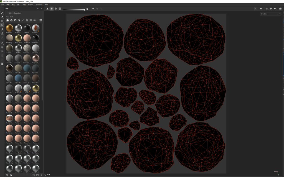
Task: Filter assets by Materials sphere icon
Action: pyautogui.click(x=7, y=20)
